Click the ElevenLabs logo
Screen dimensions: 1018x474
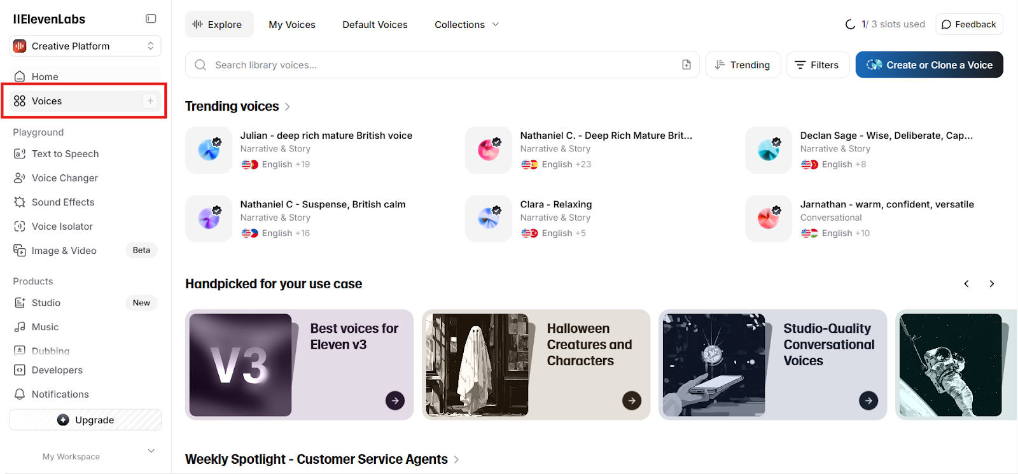tap(49, 19)
